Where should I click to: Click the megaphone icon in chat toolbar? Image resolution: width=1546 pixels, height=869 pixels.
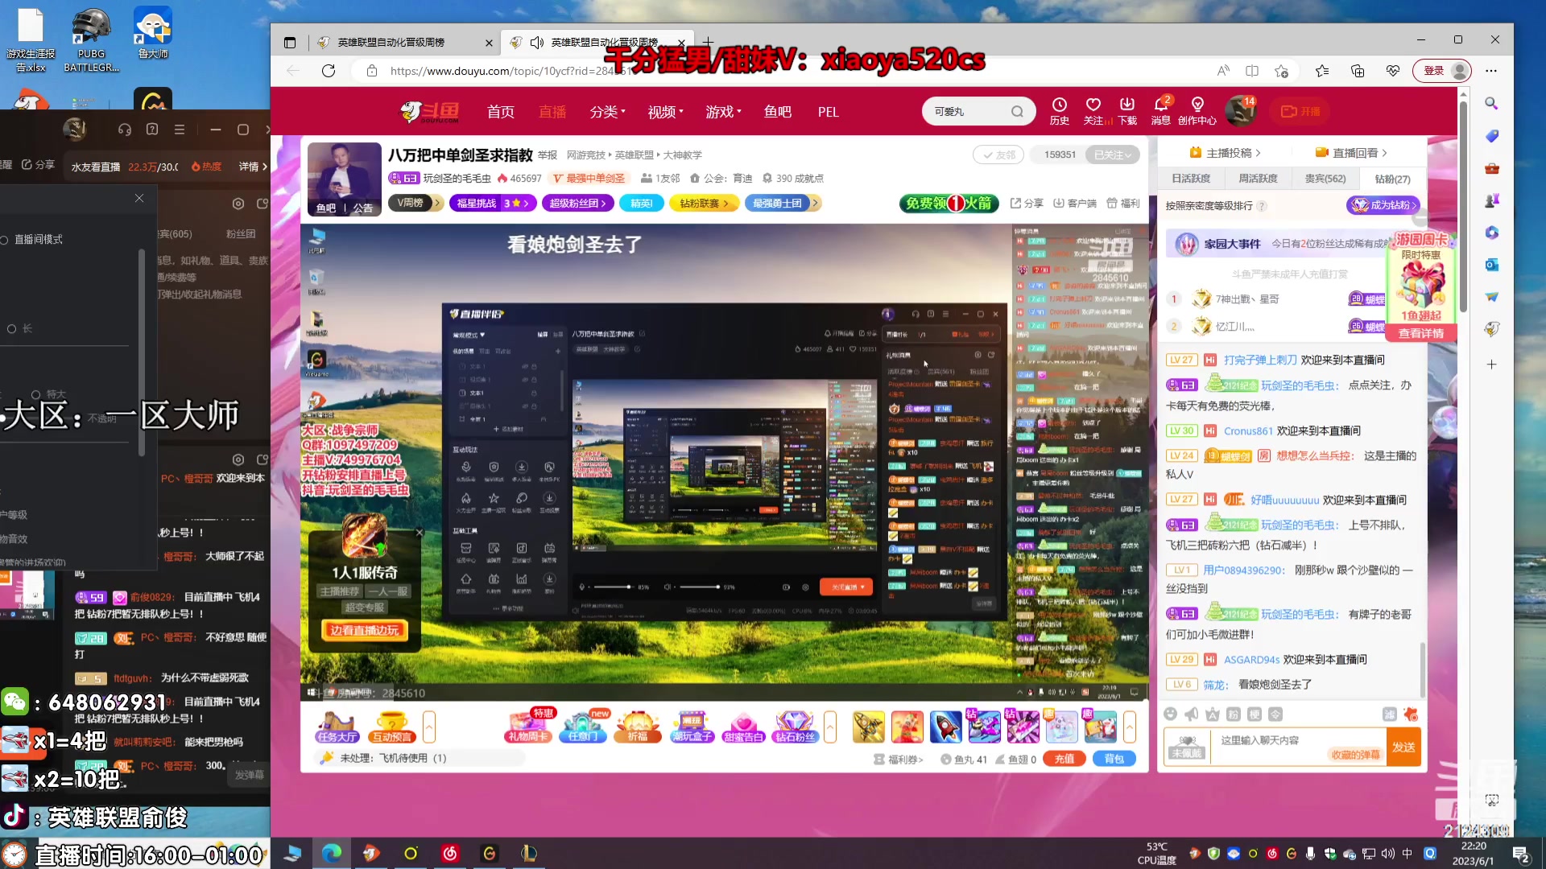(1192, 715)
